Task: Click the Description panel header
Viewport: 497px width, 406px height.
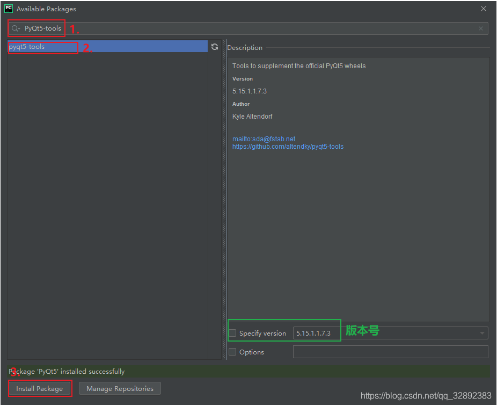Action: (245, 47)
